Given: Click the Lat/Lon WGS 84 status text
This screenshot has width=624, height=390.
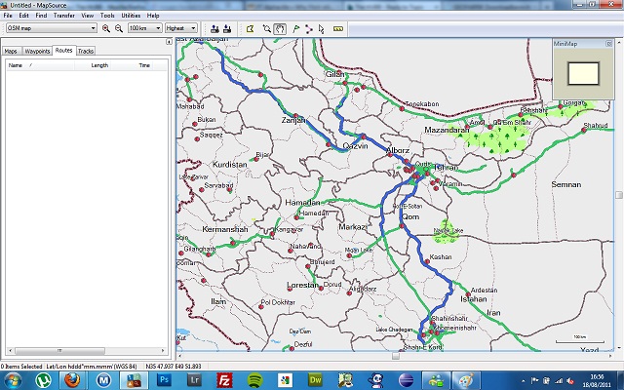Looking at the screenshot, I should pos(92,367).
